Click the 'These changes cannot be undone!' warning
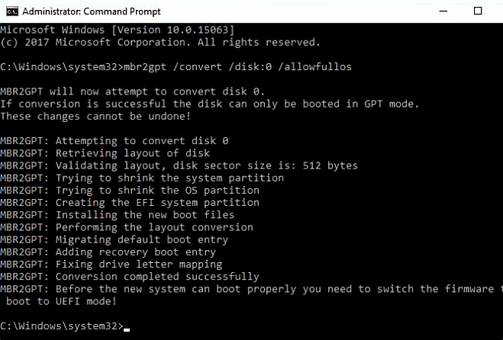Screen dimensions: 503x340 (95, 116)
